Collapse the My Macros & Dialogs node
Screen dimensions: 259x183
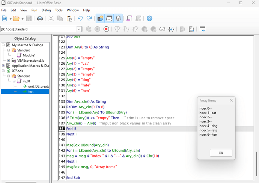(x=3, y=45)
